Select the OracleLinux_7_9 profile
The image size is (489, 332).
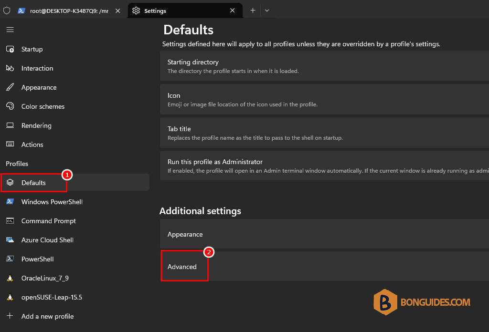(x=75, y=278)
